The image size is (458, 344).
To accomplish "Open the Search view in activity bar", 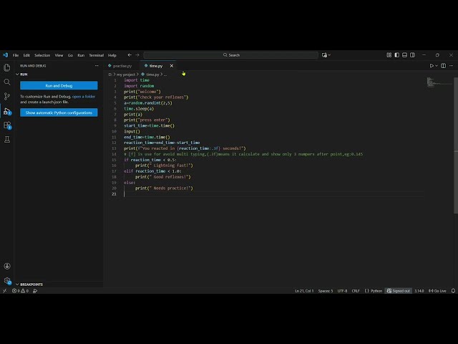I will [7, 82].
